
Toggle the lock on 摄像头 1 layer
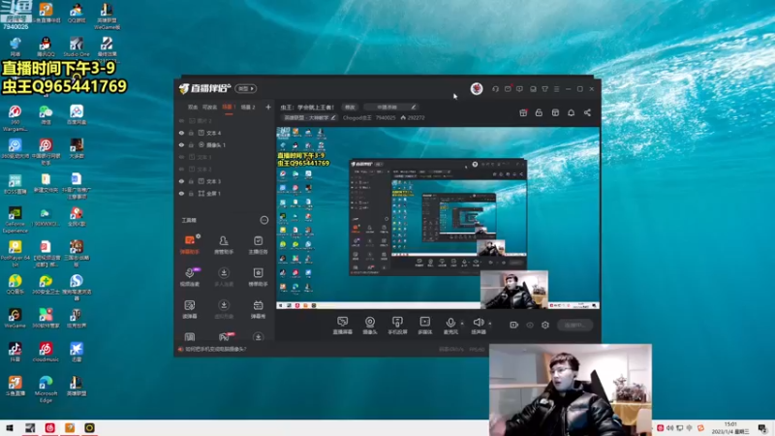pos(191,144)
